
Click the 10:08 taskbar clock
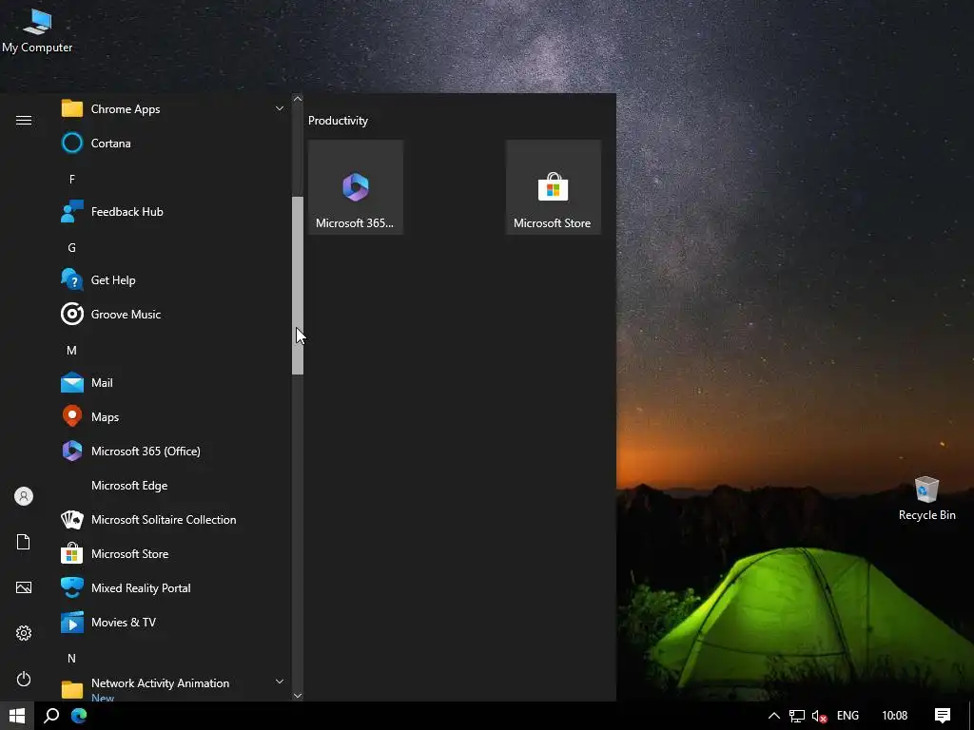click(x=894, y=716)
